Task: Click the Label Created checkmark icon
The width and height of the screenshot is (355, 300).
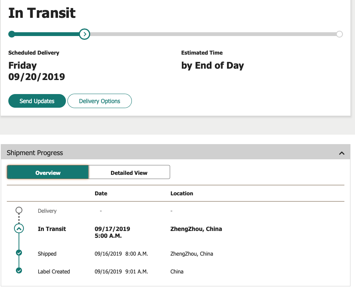Action: click(19, 270)
